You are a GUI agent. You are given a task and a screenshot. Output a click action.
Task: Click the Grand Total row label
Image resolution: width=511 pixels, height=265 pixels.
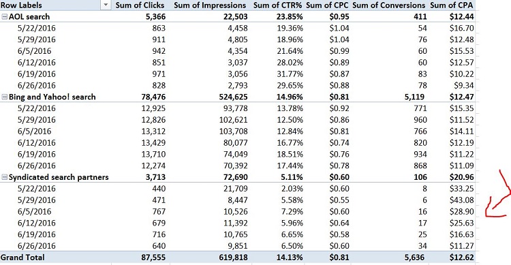tap(22, 258)
